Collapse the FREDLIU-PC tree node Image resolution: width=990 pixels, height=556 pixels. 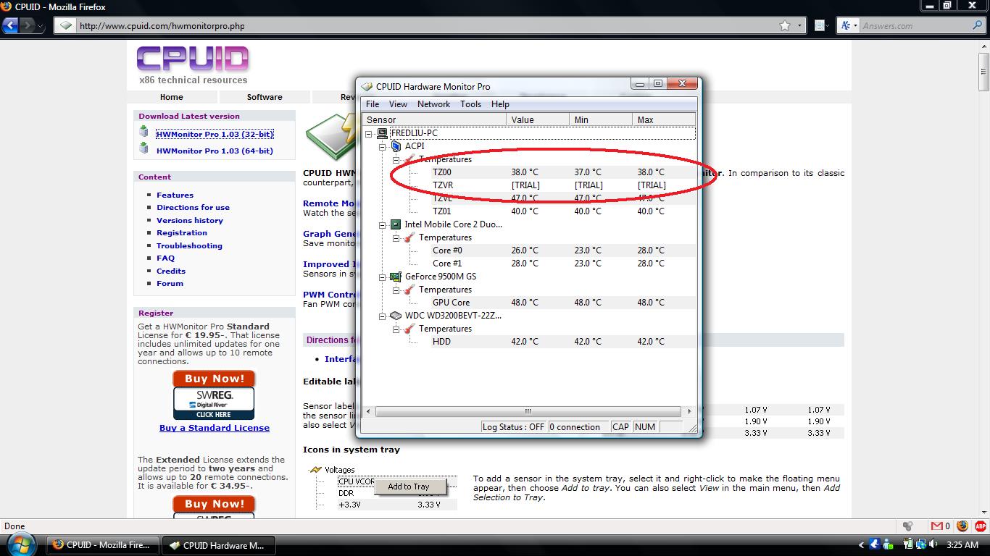tap(368, 133)
